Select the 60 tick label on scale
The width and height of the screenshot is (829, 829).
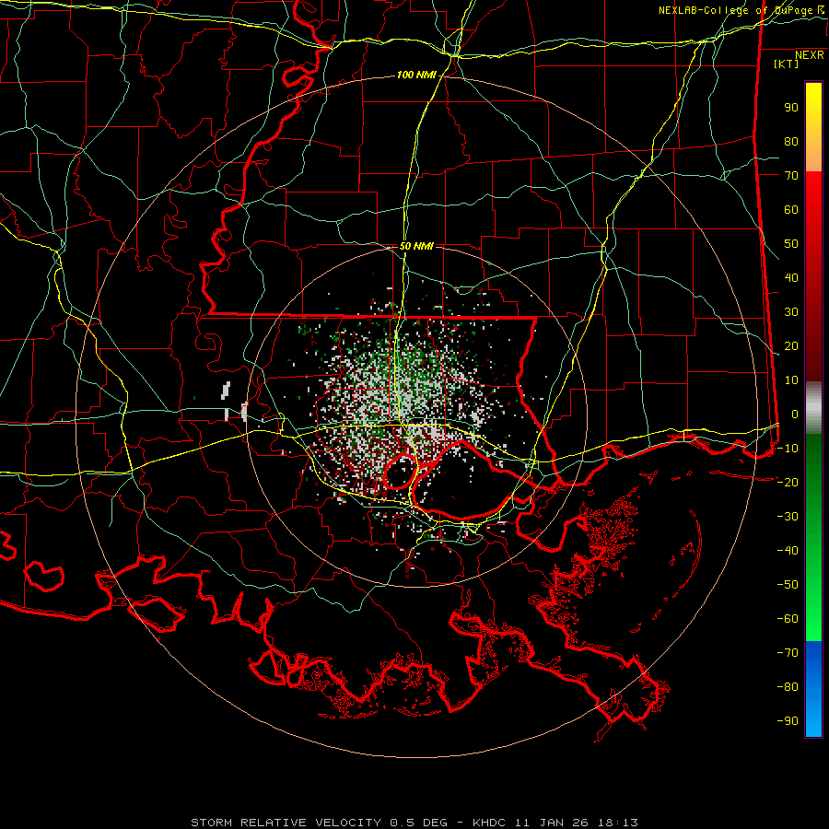point(791,209)
